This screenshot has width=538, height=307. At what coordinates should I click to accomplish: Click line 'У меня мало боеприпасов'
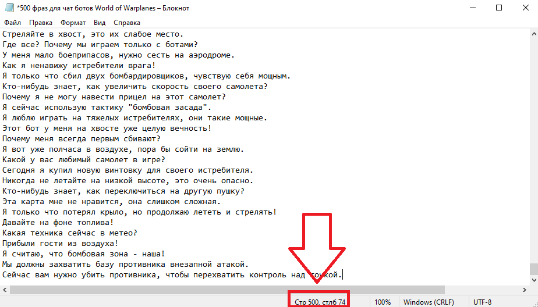(x=118, y=55)
